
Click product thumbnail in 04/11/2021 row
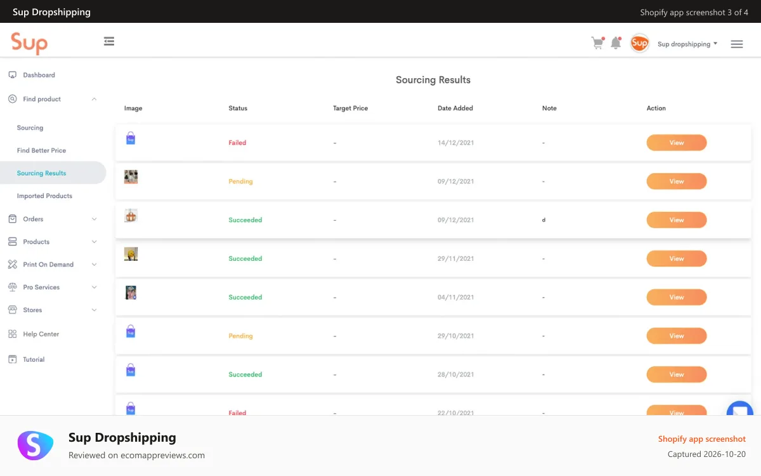coord(131,293)
